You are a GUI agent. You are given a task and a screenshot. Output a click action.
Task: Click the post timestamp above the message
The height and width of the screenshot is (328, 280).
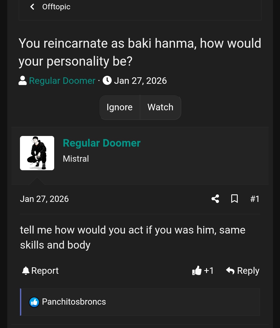(x=44, y=199)
